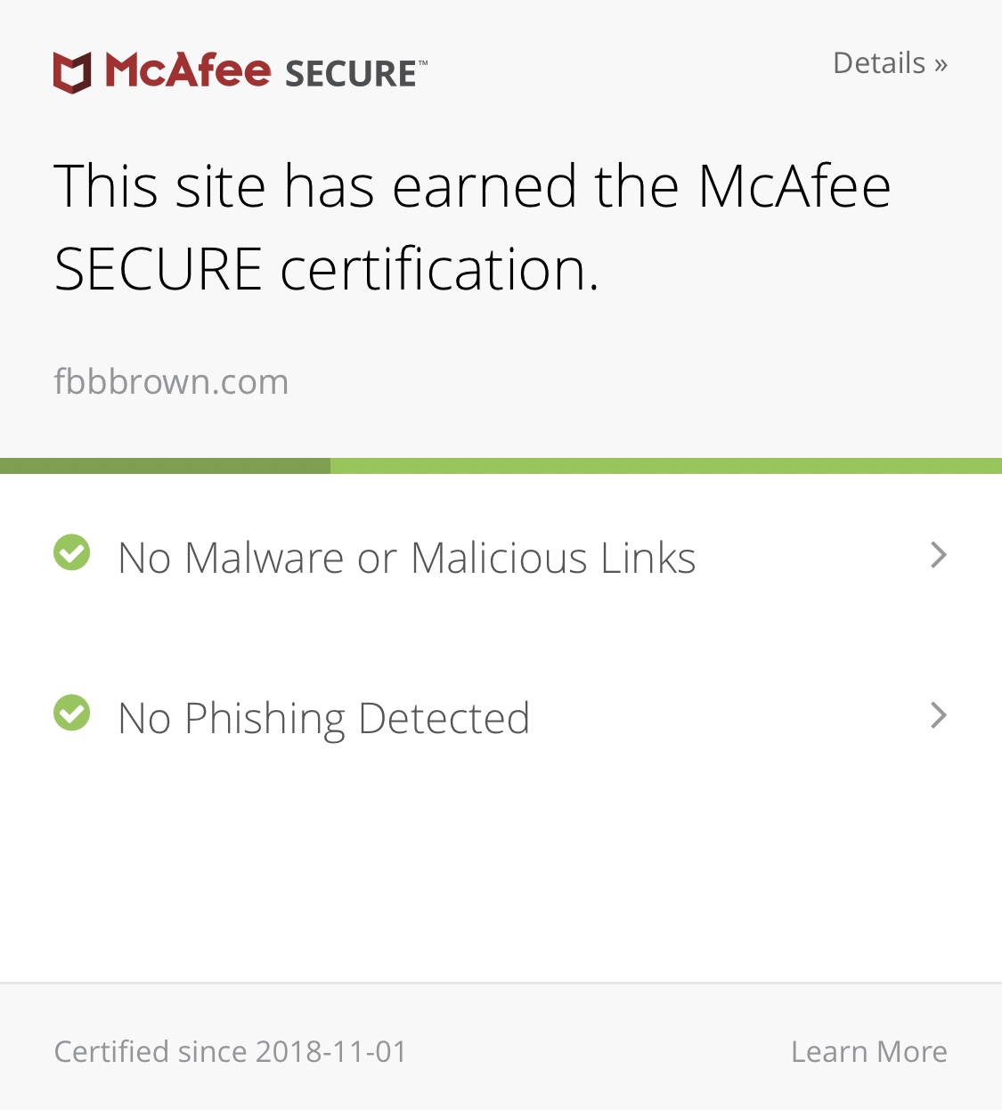Click the dark green progress bar segment
Viewport: 1002px width, 1110px height.
pos(165,466)
